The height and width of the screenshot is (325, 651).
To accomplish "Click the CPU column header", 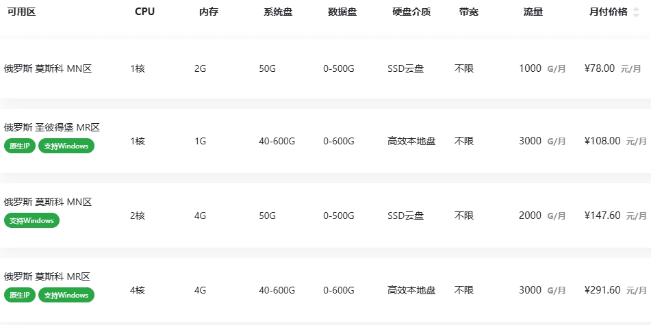I will click(x=145, y=12).
